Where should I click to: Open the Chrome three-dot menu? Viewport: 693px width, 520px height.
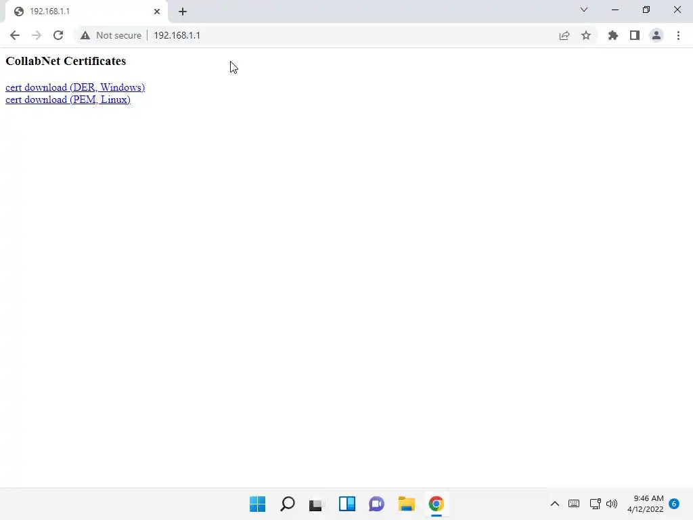coord(678,35)
